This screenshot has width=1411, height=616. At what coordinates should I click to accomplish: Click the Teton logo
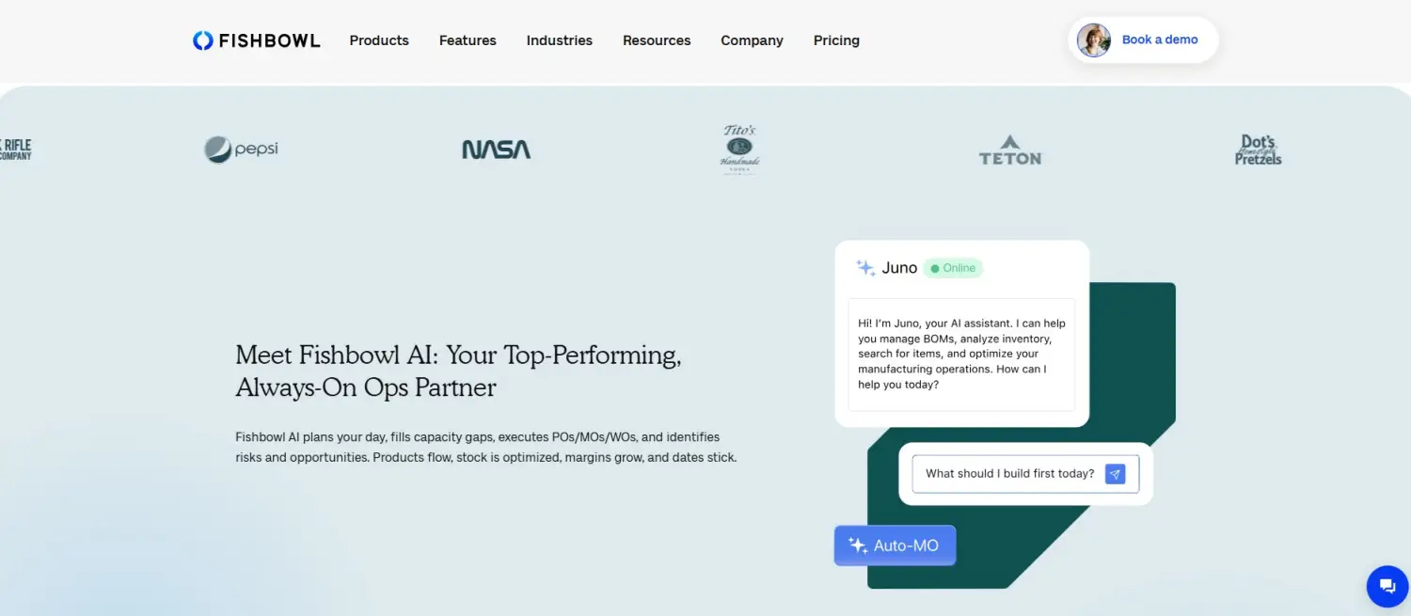(x=1010, y=150)
